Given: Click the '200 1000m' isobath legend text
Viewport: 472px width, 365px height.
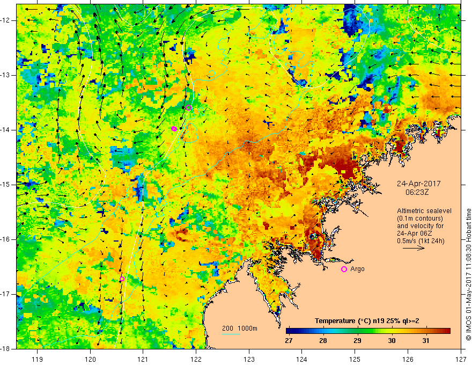Looking at the screenshot, I should coord(240,328).
